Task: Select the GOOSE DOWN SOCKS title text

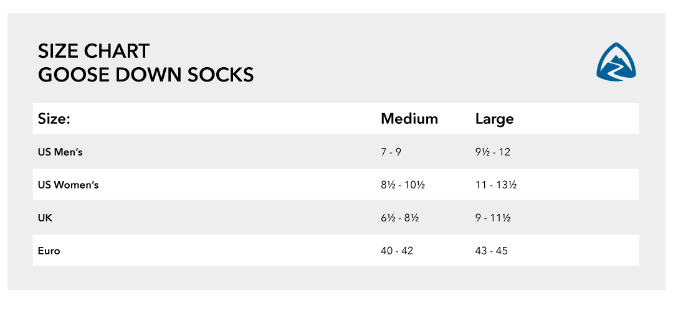Action: (146, 75)
